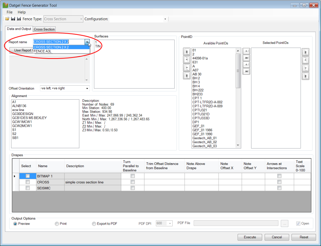
Task: Add selected PointID with single right arrow
Action: 245,51
